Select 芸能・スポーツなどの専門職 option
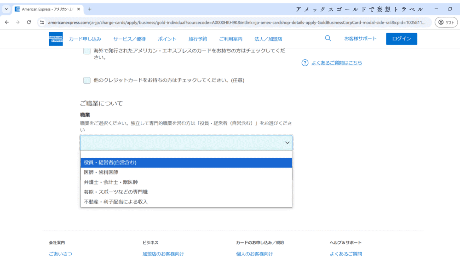Screen dimensions: 460x259 point(186,192)
